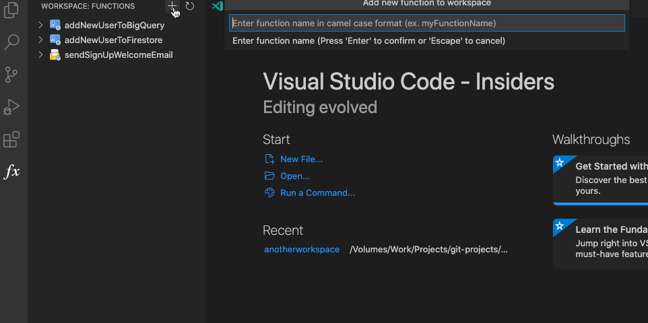The width and height of the screenshot is (648, 323).
Task: Click the Run a Command palette icon
Action: coord(269,193)
